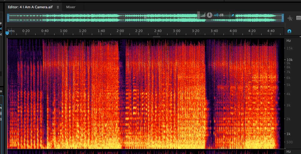Image resolution: width=301 pixels, height=154 pixels.
Task: Open the list view icon beside the overview
Action: click(299, 18)
